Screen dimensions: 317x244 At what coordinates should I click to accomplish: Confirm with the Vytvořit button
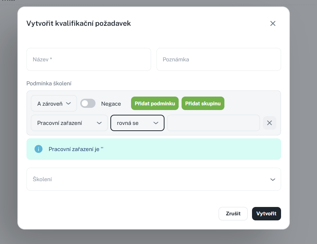click(267, 213)
